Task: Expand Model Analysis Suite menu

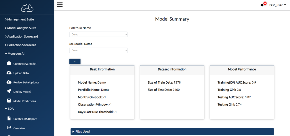Action: click(20, 28)
